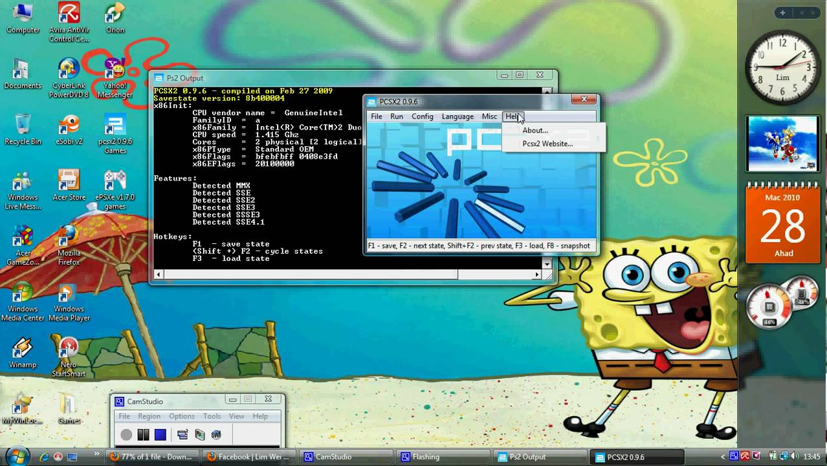Switch to Flashing taskbar button
Screen dimensions: 827x466
tap(443, 457)
